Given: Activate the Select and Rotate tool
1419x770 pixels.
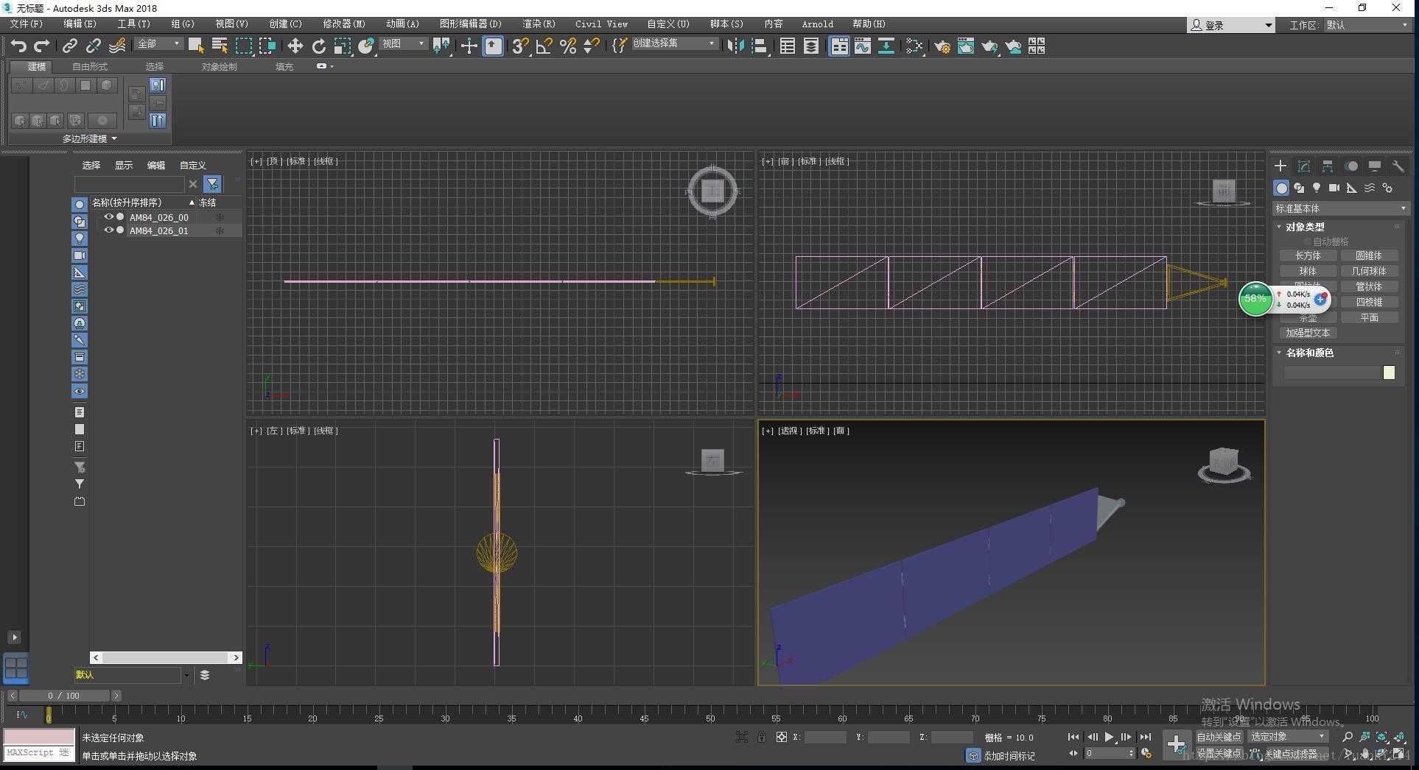Looking at the screenshot, I should pos(318,46).
